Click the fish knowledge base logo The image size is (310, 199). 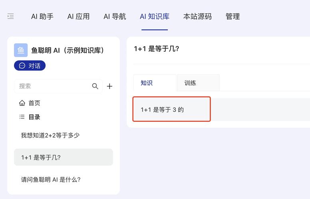click(x=21, y=50)
